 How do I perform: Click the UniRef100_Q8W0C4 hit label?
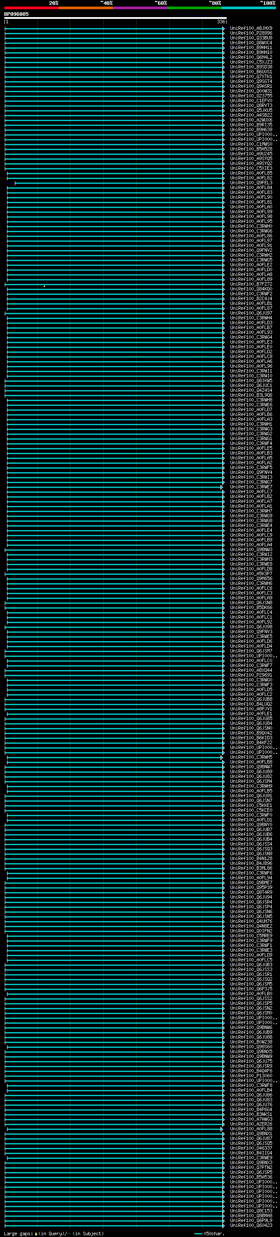click(251, 43)
